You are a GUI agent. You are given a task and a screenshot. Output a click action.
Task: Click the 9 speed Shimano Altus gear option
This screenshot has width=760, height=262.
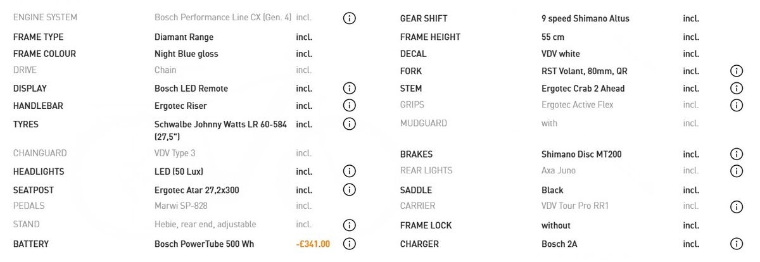[x=585, y=18]
